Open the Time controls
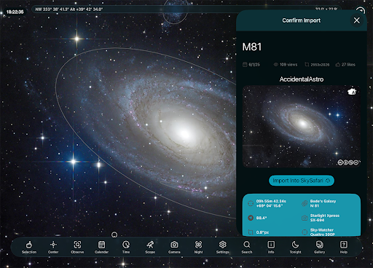The height and width of the screenshot is (268, 373). 126,247
